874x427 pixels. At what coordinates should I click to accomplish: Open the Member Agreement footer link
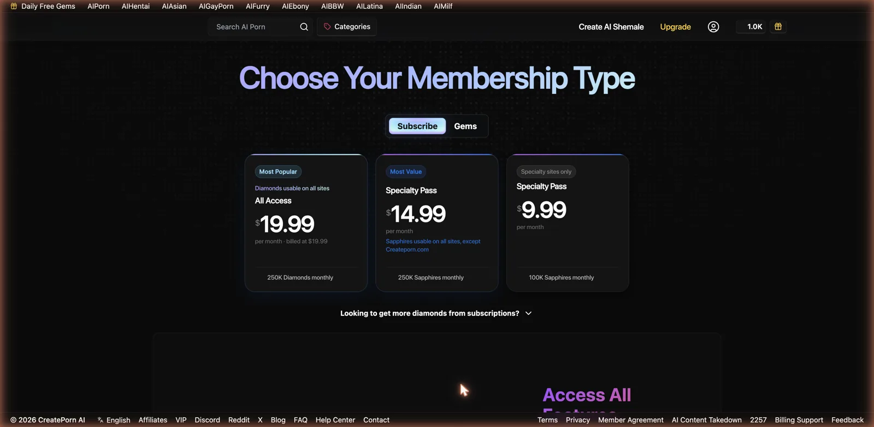click(x=631, y=420)
